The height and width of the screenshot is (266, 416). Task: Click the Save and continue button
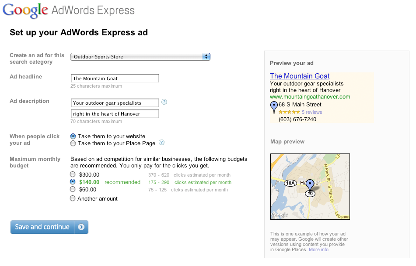coord(49,227)
